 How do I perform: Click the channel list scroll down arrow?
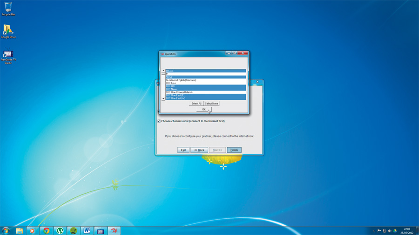pos(163,98)
